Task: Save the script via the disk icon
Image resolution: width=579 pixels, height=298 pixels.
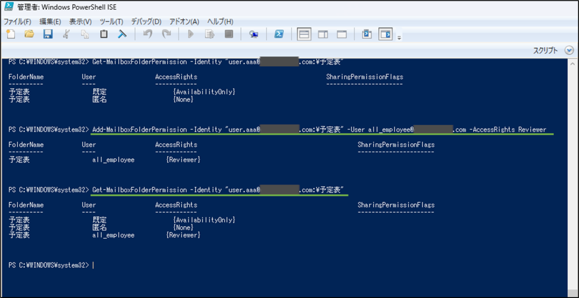Action: click(47, 34)
